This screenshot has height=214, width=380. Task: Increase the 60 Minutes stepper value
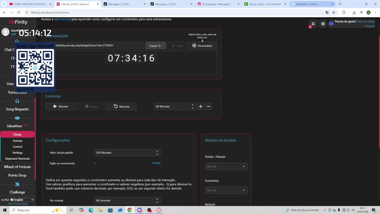click(x=193, y=105)
